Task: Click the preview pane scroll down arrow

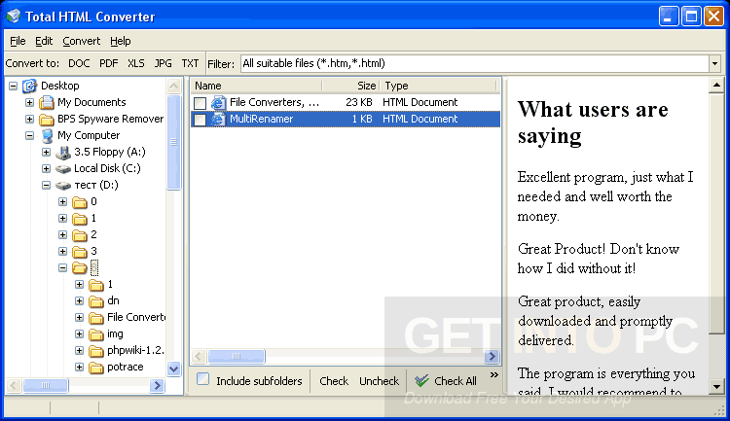Action: (716, 386)
